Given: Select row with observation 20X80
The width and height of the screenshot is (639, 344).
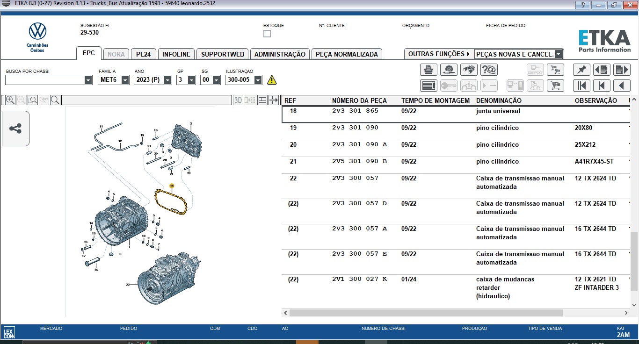Looking at the screenshot, I should (x=456, y=131).
